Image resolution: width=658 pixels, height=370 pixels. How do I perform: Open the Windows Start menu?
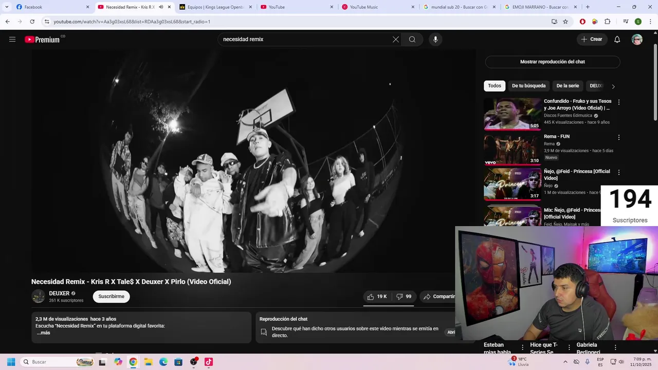11,362
